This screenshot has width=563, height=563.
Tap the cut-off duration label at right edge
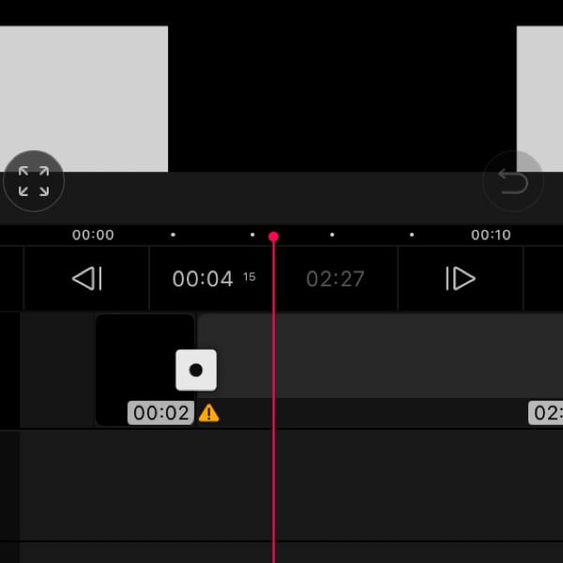pos(547,413)
